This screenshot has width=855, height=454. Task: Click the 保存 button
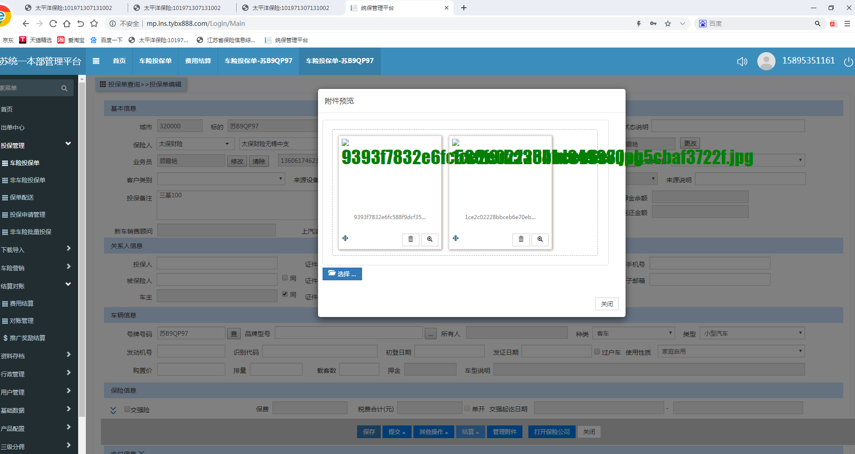(x=369, y=432)
